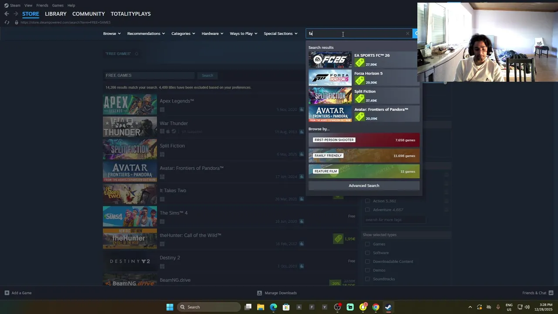Click the Steam icon on the taskbar
The width and height of the screenshot is (558, 314).
[388, 307]
